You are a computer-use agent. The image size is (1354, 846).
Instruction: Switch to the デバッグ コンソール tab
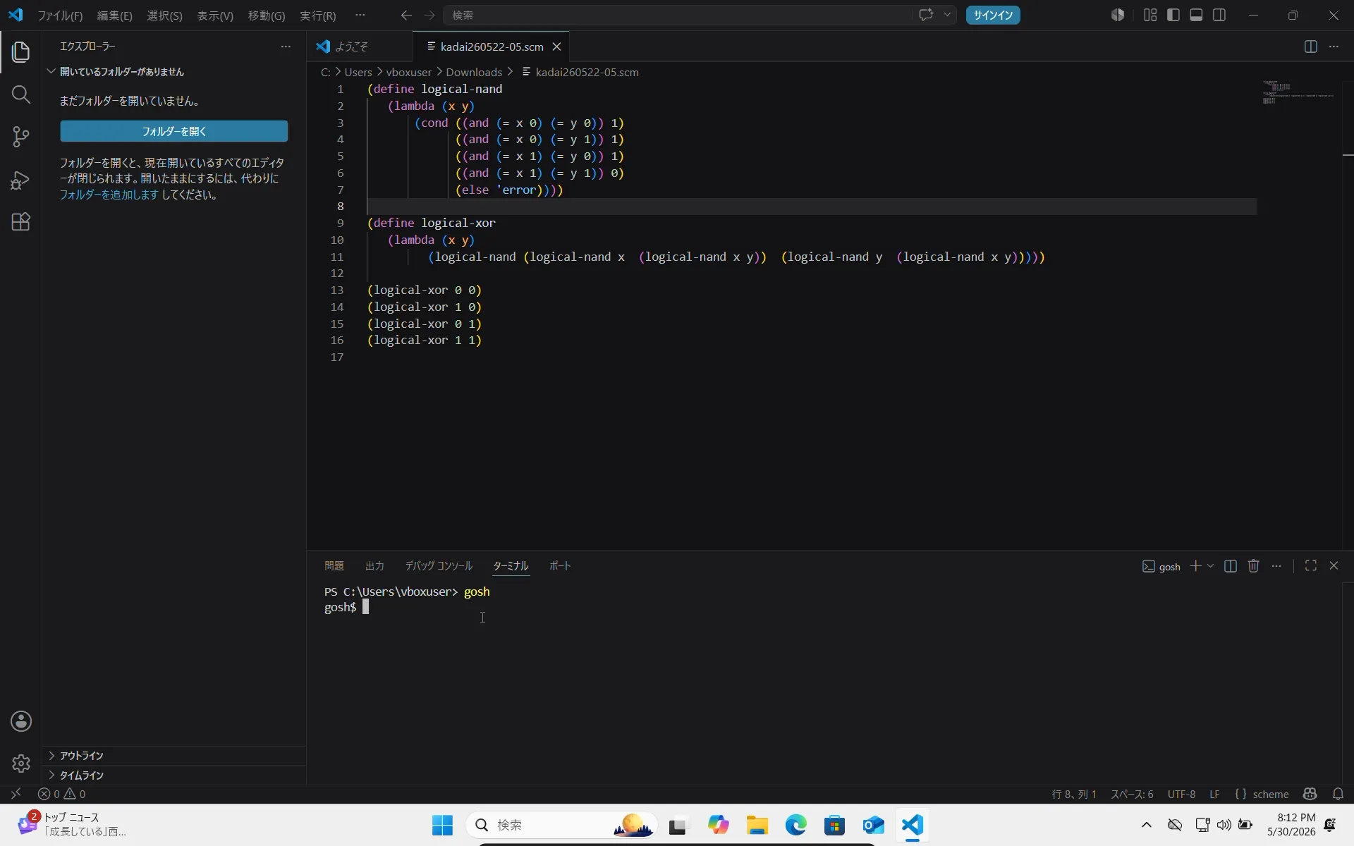[x=439, y=566]
